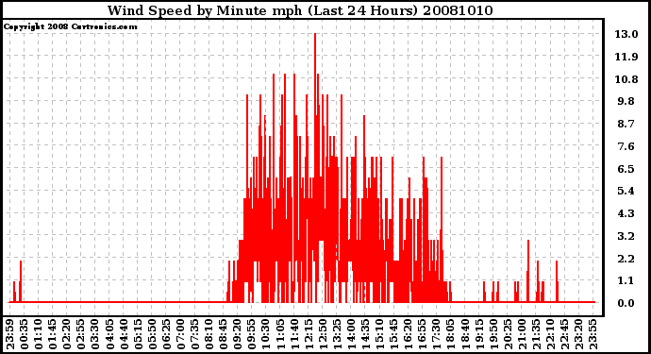Click the 11:40 time label
Image resolution: width=651 pixels, height=354 pixels.
coord(294,335)
